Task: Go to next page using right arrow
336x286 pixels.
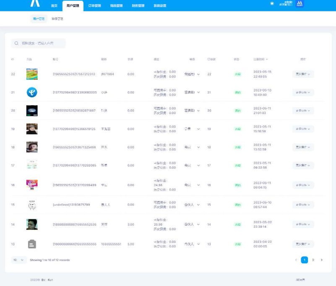Action: [x=322, y=260]
